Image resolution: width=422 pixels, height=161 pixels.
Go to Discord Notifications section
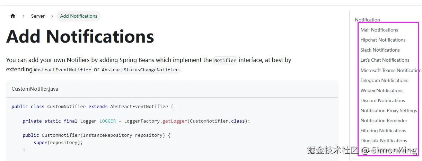pyautogui.click(x=383, y=100)
